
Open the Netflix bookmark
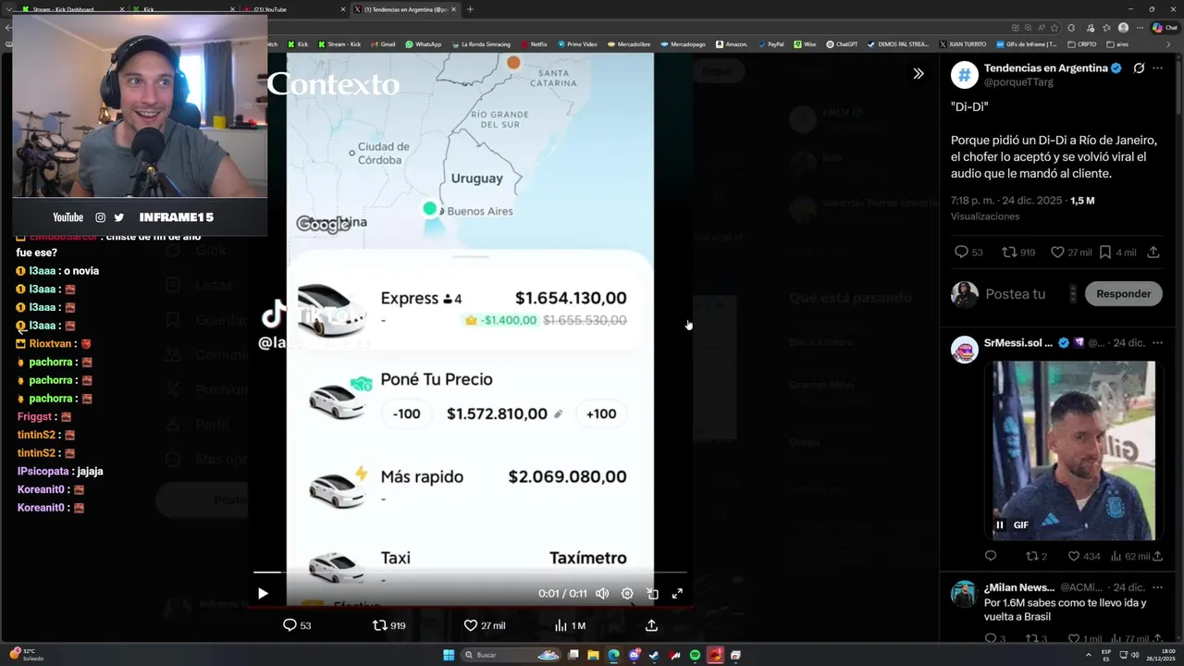[534, 43]
